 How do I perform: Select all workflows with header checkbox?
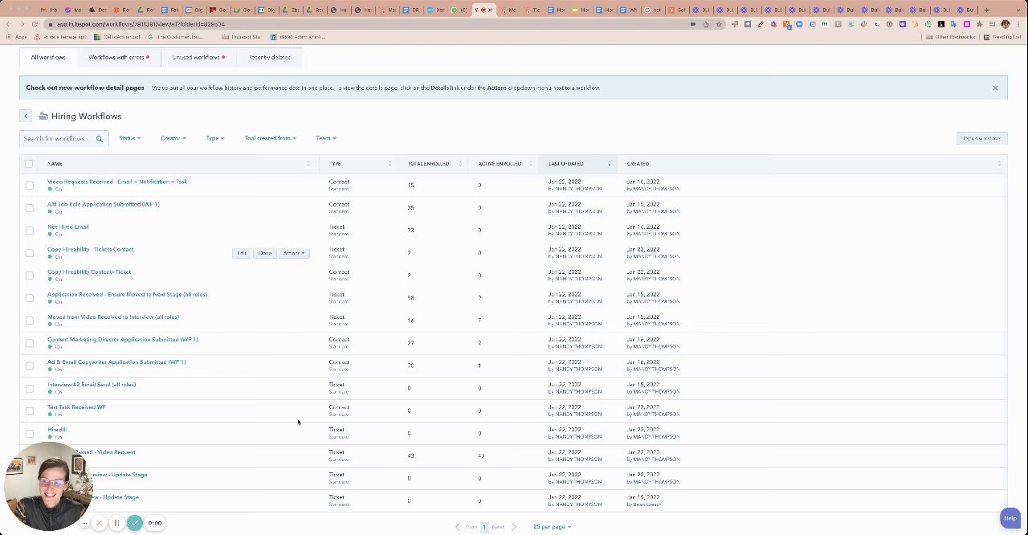29,164
